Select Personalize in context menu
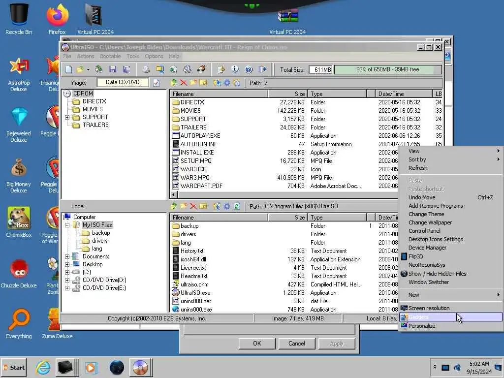Screen dimensions: 504x378 (451, 326)
